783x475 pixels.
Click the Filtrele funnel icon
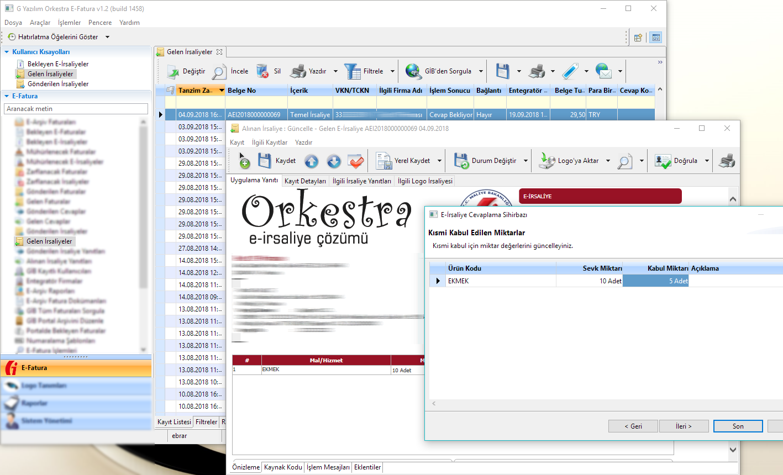point(352,71)
